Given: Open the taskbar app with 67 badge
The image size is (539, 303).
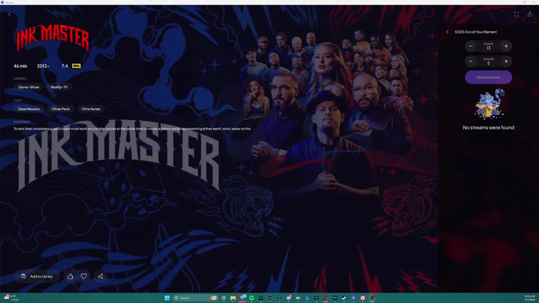Looking at the screenshot, I should 243,298.
